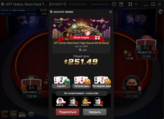Click the table layout L icon
The image size is (164, 119).
coord(121,4)
